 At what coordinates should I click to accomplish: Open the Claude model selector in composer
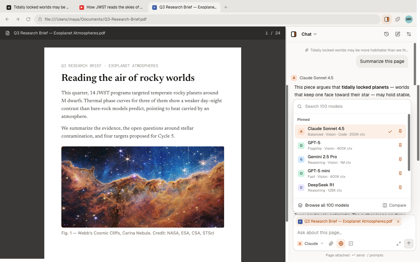tap(310, 244)
